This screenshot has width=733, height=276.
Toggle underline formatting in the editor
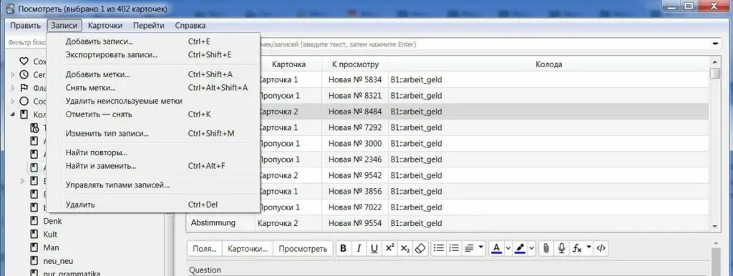374,248
